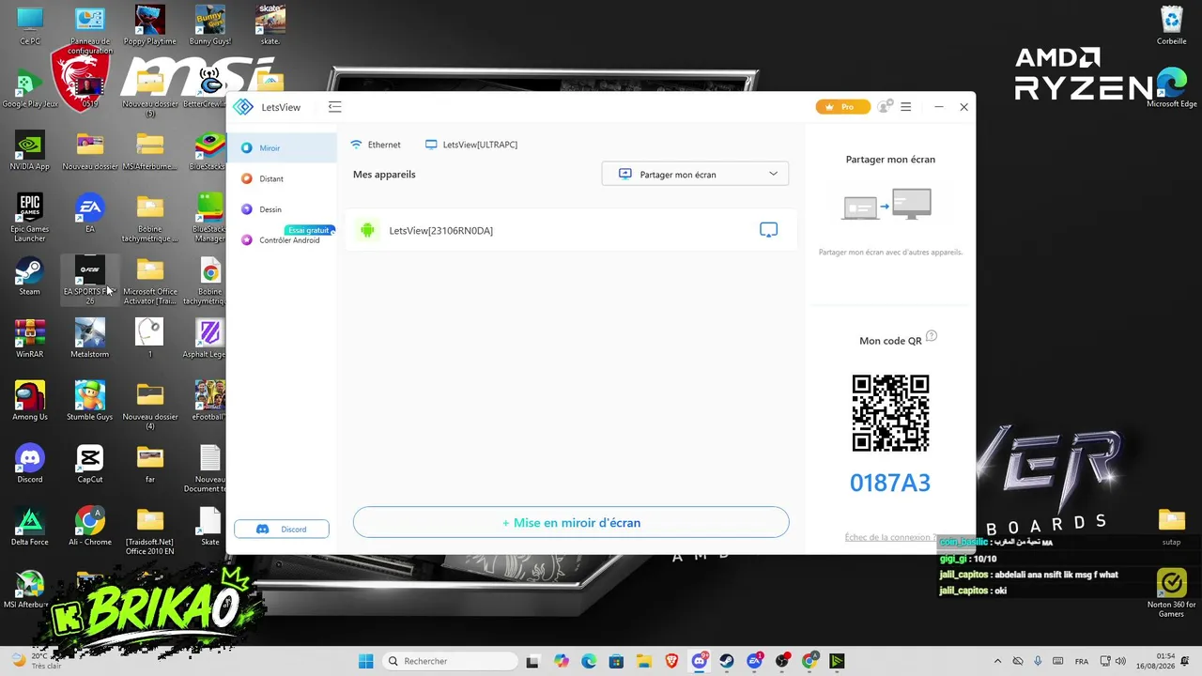Open the Norton 360 for Gamers shortcut

click(1172, 593)
